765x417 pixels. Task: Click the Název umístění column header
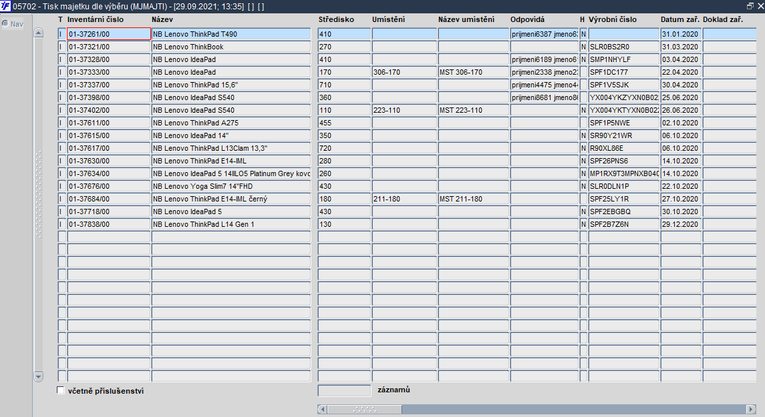[x=466, y=19]
